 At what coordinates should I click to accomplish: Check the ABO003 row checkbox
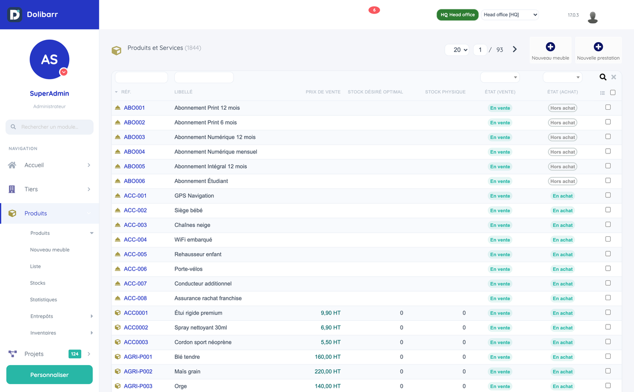point(608,137)
